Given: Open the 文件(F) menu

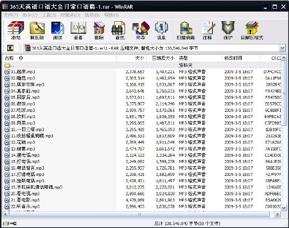Looking at the screenshot, I should (x=11, y=15).
